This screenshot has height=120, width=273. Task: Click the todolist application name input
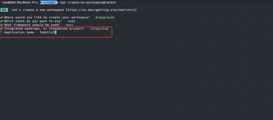[47, 32]
